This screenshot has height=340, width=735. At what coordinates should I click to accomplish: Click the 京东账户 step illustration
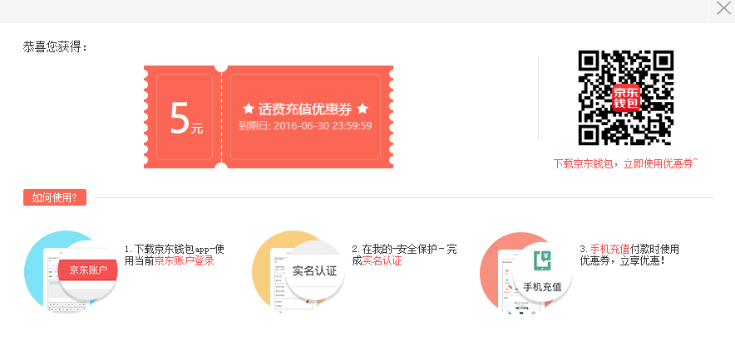click(71, 271)
